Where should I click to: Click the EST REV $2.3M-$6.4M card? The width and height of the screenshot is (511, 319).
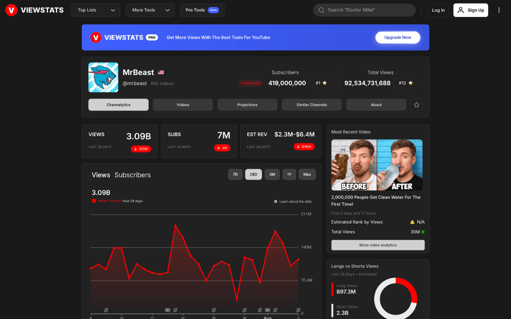[x=281, y=141]
